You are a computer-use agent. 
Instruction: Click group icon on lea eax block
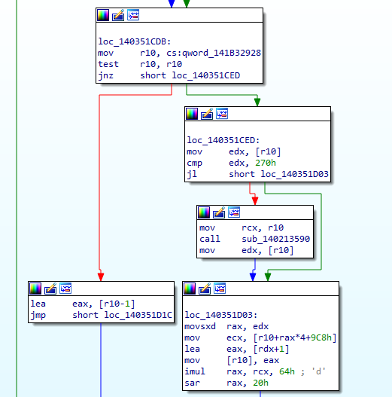coord(65,289)
